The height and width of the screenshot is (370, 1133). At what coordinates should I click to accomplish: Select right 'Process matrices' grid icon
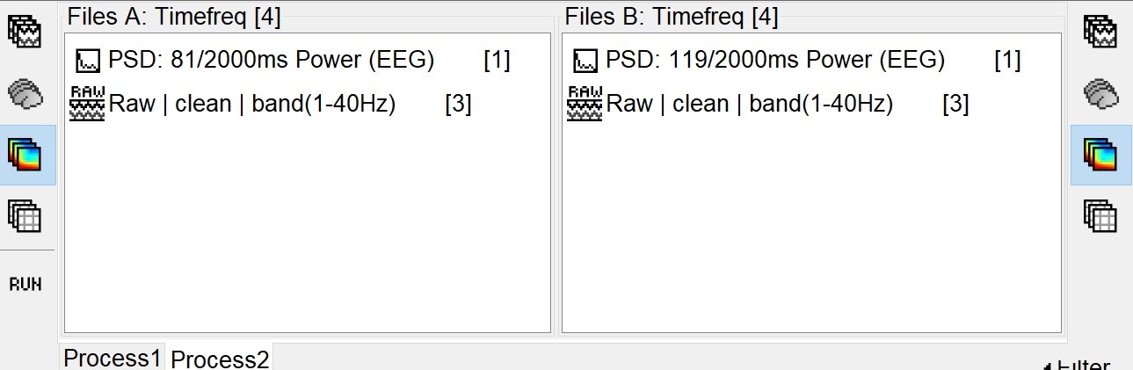click(x=1100, y=215)
